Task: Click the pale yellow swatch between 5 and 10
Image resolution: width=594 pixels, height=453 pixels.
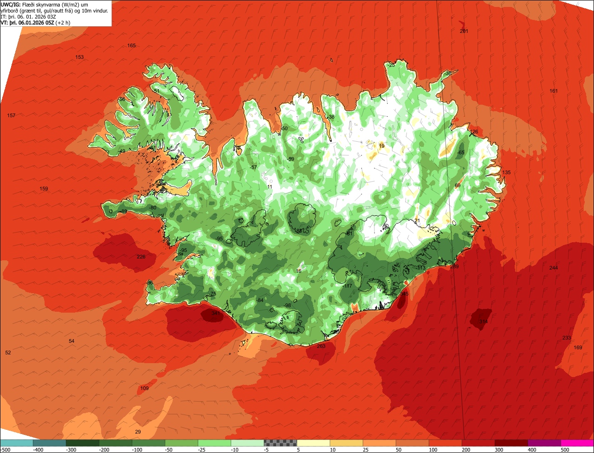Action: [313, 443]
